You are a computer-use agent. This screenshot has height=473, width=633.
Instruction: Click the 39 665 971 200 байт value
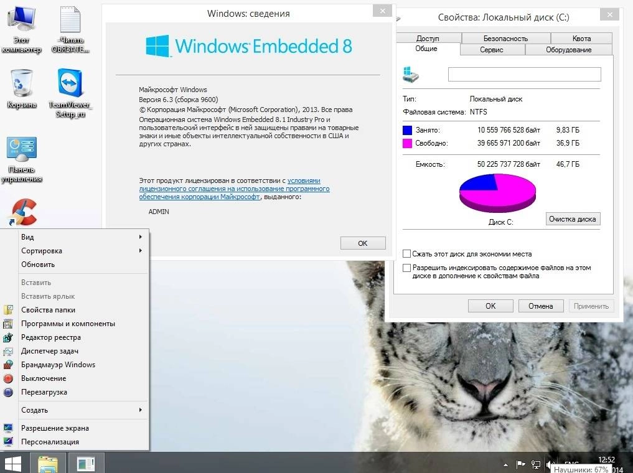tap(509, 143)
